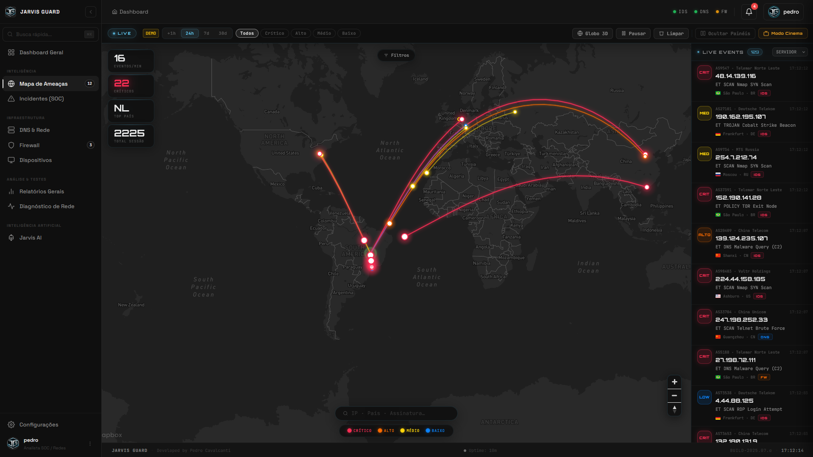
Task: Open Dispositivos from the sidebar
Action: 36,160
